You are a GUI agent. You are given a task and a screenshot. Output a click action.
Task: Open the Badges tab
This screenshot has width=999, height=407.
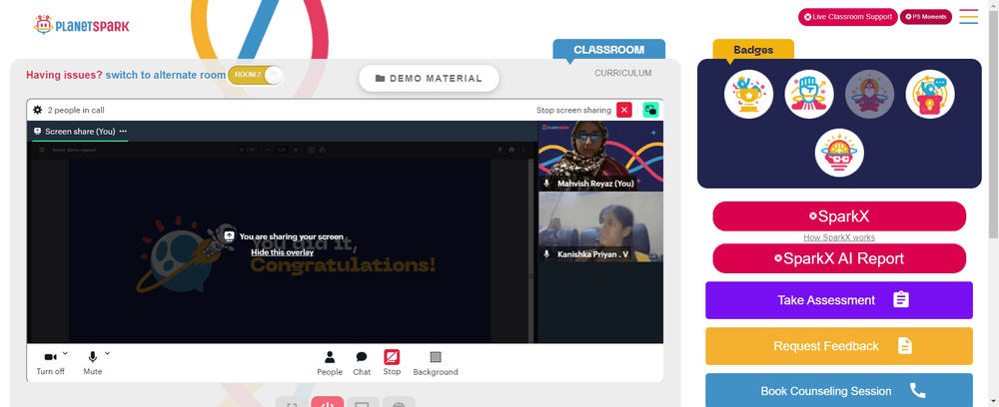coord(753,50)
